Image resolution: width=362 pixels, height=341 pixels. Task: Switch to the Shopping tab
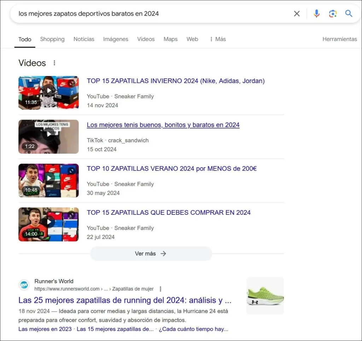pyautogui.click(x=52, y=39)
